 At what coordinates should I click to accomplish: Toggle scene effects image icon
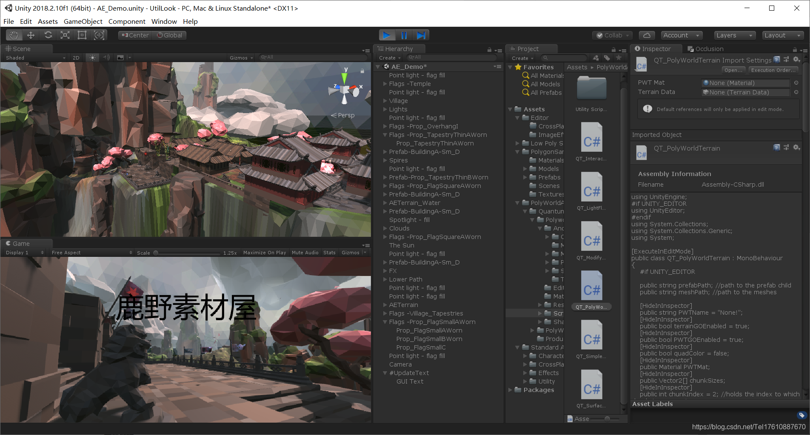pyautogui.click(x=120, y=57)
